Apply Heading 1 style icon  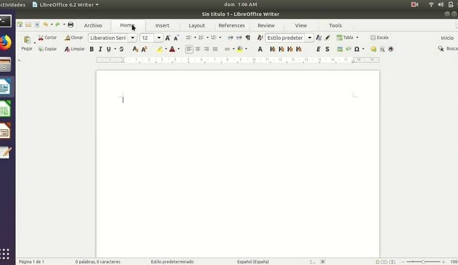[x=272, y=49]
